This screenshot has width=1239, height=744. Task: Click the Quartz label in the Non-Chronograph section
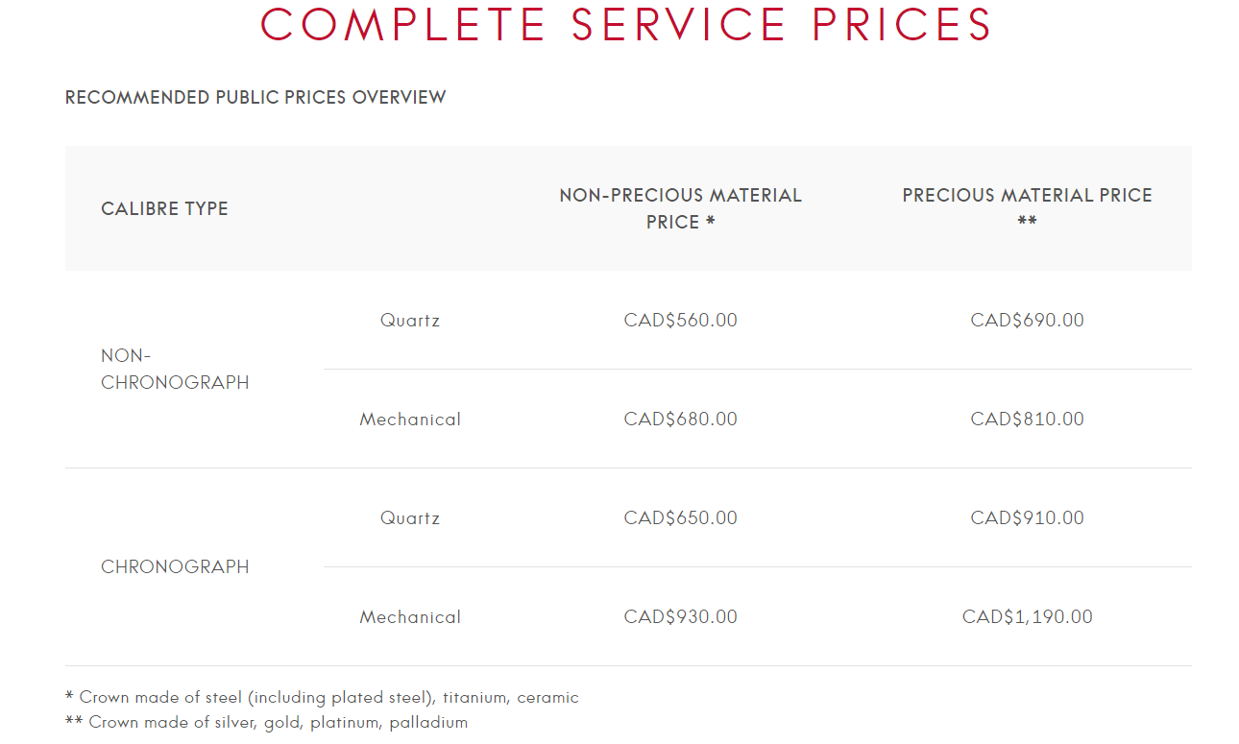point(410,320)
